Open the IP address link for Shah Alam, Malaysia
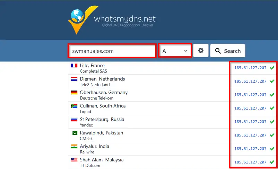Image resolution: width=278 pixels, height=169 pixels. [x=250, y=162]
